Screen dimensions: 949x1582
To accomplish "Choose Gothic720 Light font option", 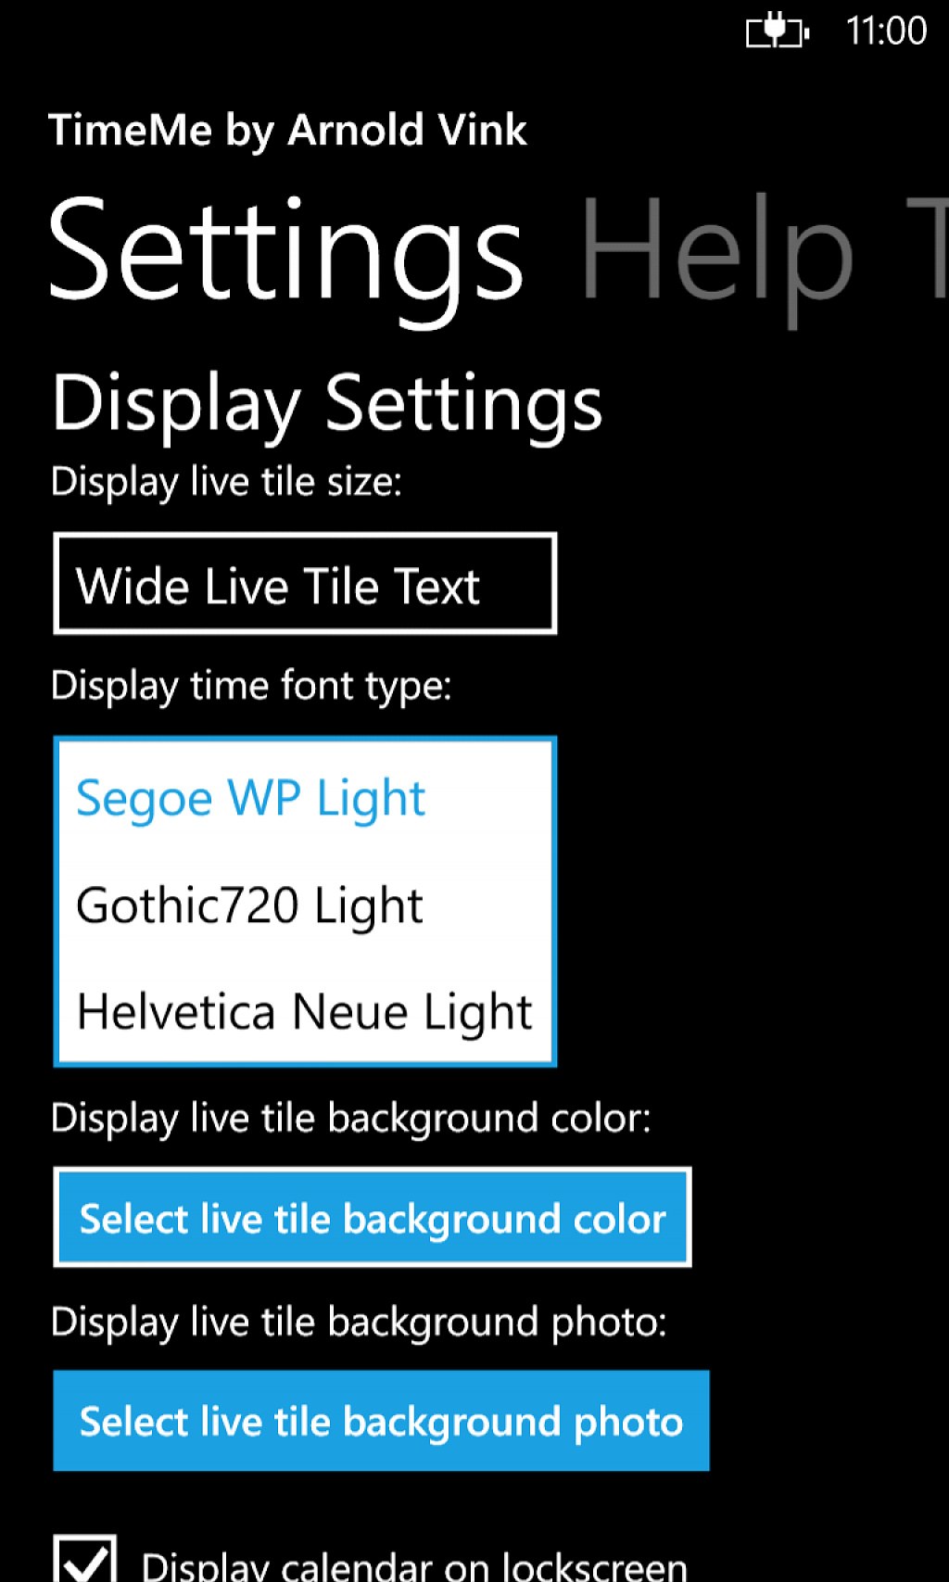I will click(x=305, y=905).
